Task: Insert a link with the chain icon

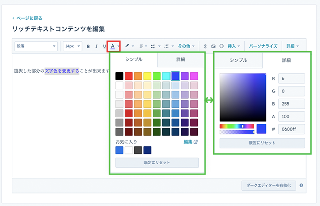Action: coord(206,46)
